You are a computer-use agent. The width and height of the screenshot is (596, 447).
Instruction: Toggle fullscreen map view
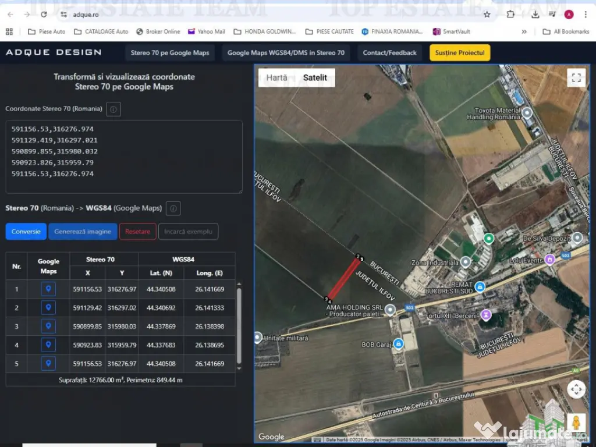click(x=576, y=78)
